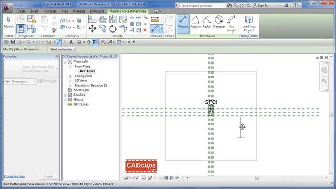Select the Move tool in Modify panel
This screenshot has height=189, width=336.
92,28
